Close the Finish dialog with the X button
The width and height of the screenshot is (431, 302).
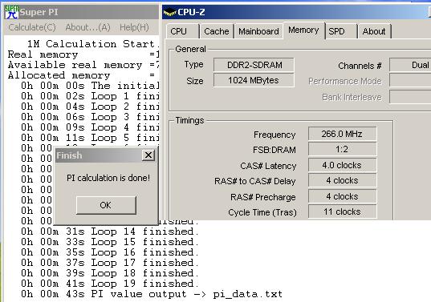[x=148, y=155]
